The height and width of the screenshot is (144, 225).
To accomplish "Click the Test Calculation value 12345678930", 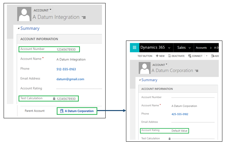I will click(66, 99).
